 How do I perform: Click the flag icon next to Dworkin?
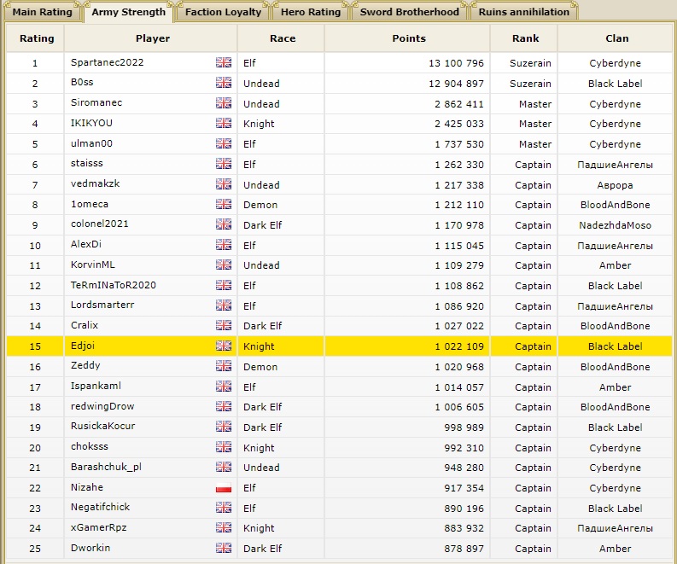tap(224, 549)
